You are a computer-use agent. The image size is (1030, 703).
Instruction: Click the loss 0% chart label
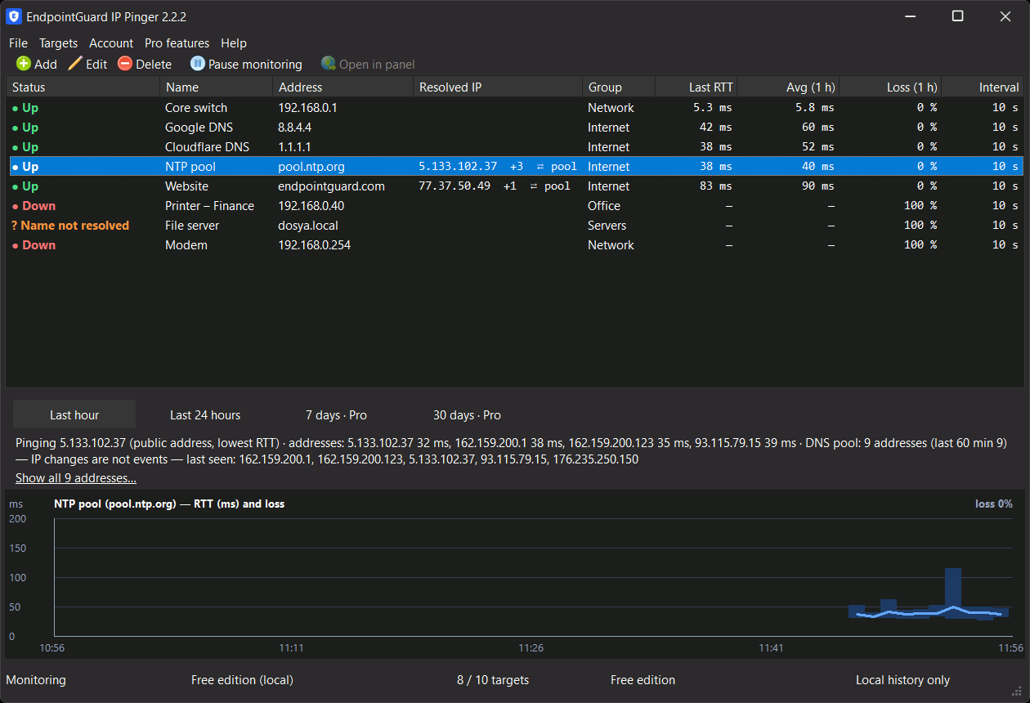(x=994, y=504)
